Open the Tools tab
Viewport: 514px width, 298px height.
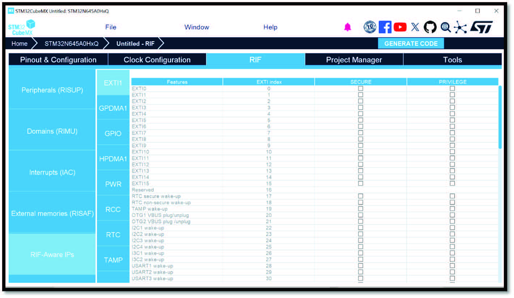coord(453,60)
